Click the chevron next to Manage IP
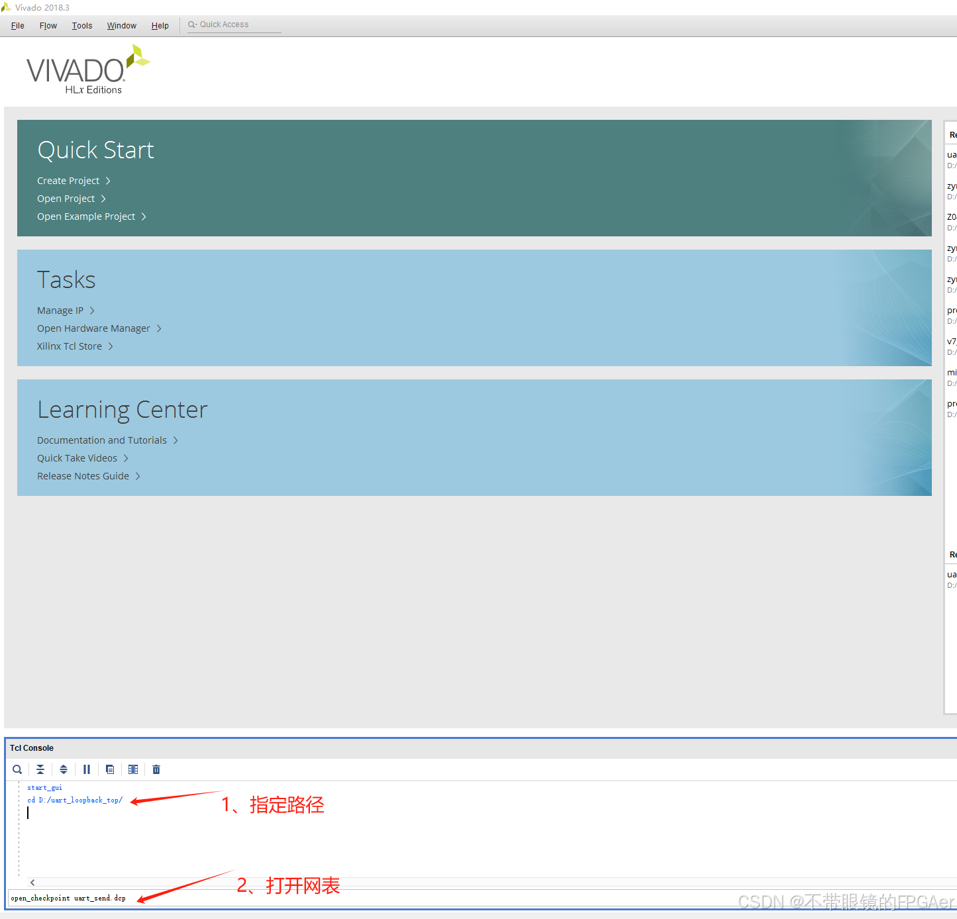The height and width of the screenshot is (919, 957). click(92, 311)
